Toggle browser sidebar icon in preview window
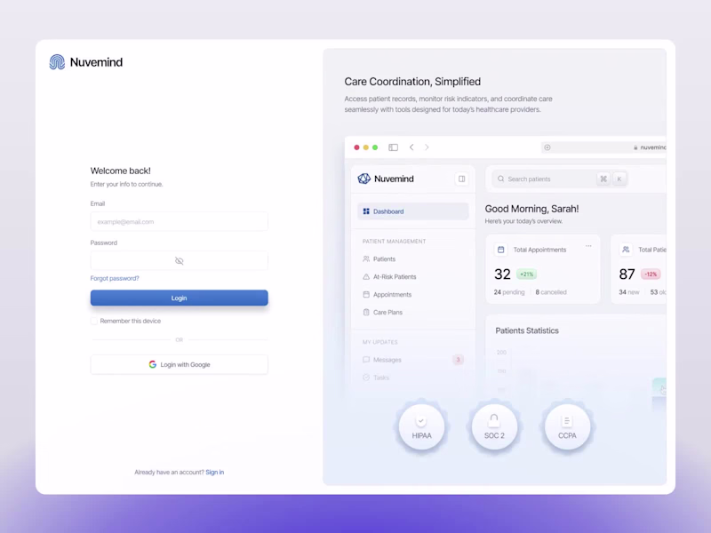This screenshot has width=711, height=533. 393,147
